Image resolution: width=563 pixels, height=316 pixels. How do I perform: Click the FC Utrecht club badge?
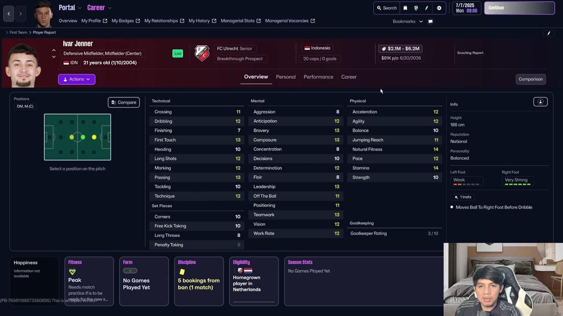point(202,53)
